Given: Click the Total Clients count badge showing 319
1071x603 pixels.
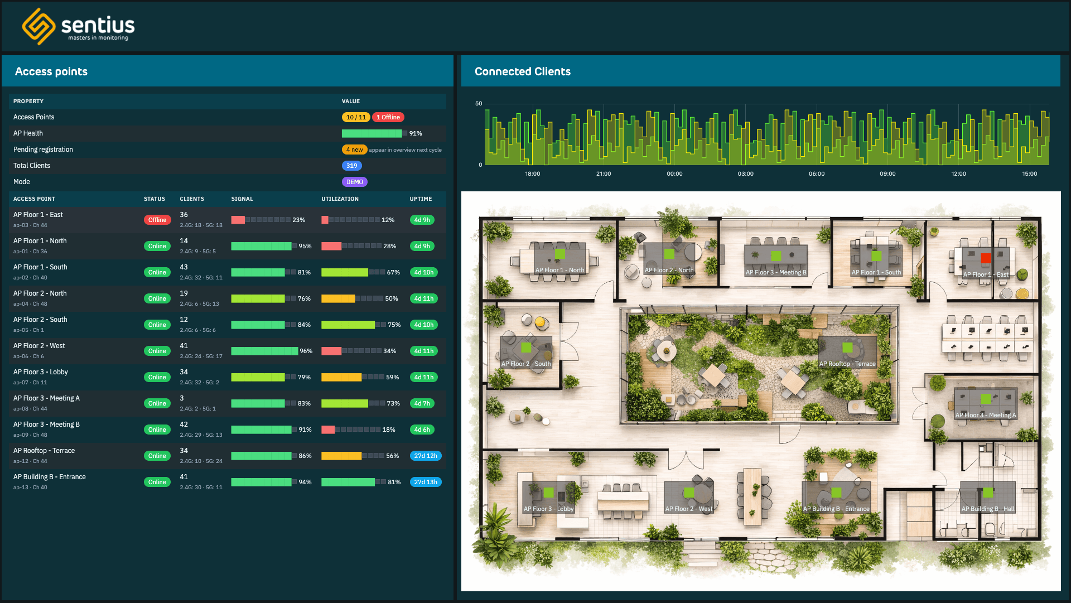Looking at the screenshot, I should pos(351,166).
